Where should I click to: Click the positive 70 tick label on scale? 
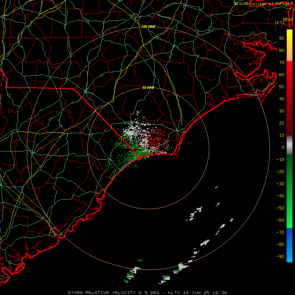282,63
